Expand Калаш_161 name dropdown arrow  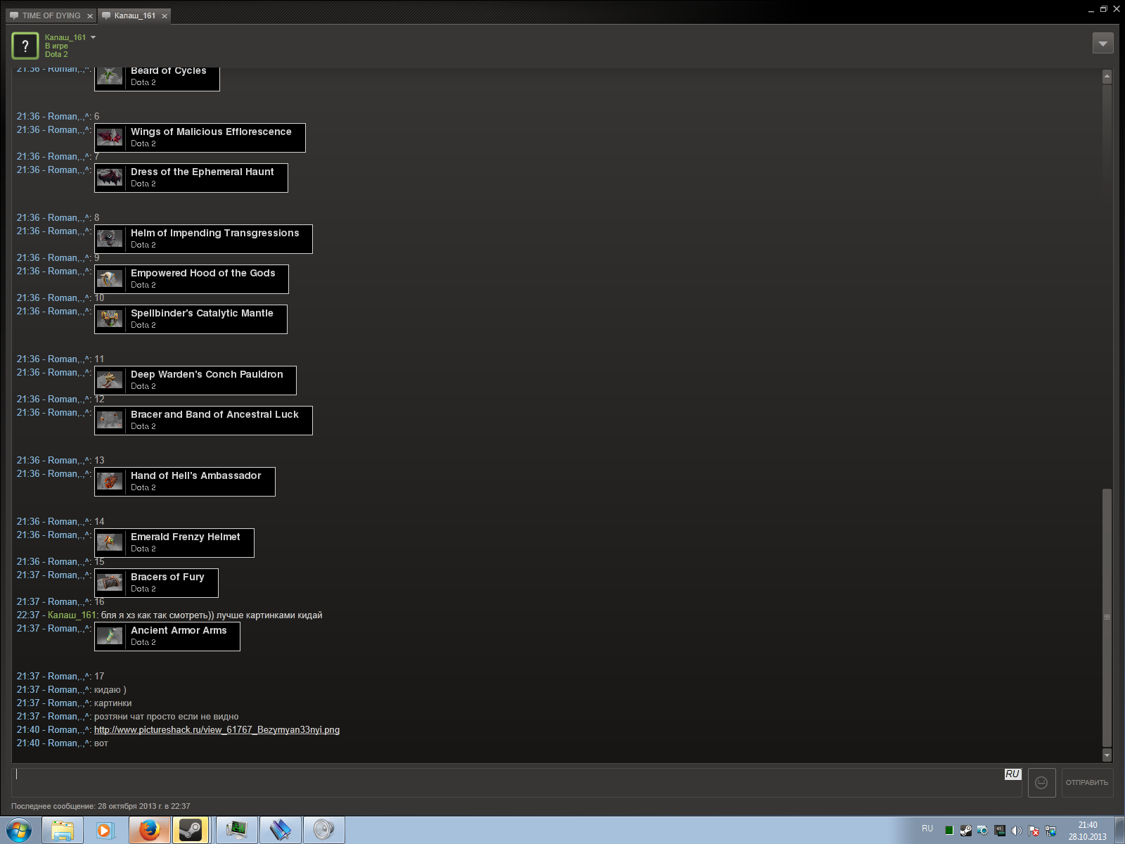click(x=93, y=37)
